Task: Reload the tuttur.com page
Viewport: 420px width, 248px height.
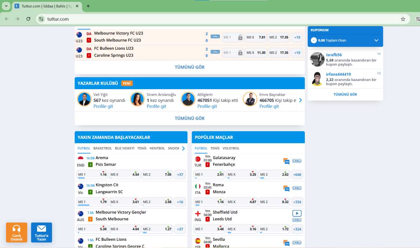Action: pyautogui.click(x=28, y=19)
